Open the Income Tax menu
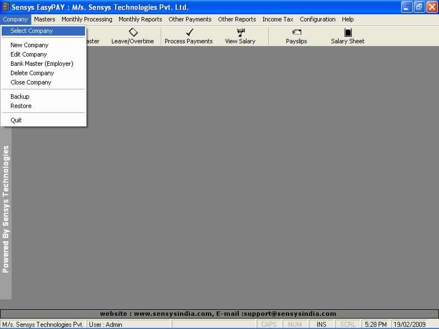 coord(278,19)
